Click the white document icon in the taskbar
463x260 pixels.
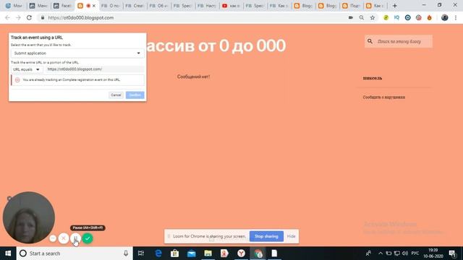coord(274,253)
